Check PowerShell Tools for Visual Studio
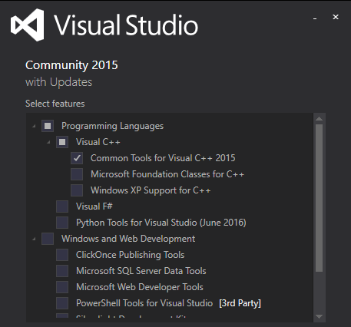This screenshot has height=327, width=351. pyautogui.click(x=62, y=303)
